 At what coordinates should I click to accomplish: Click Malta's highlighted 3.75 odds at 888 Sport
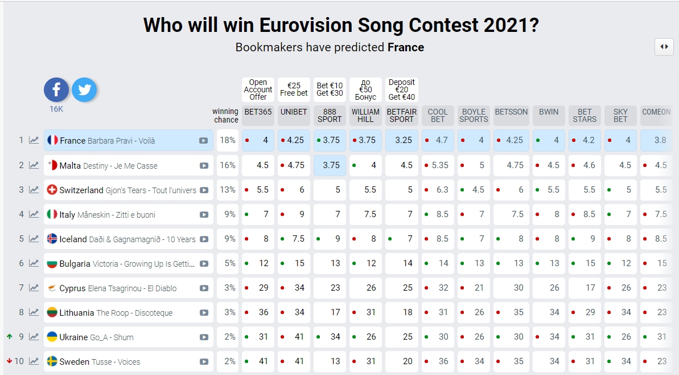pos(330,165)
